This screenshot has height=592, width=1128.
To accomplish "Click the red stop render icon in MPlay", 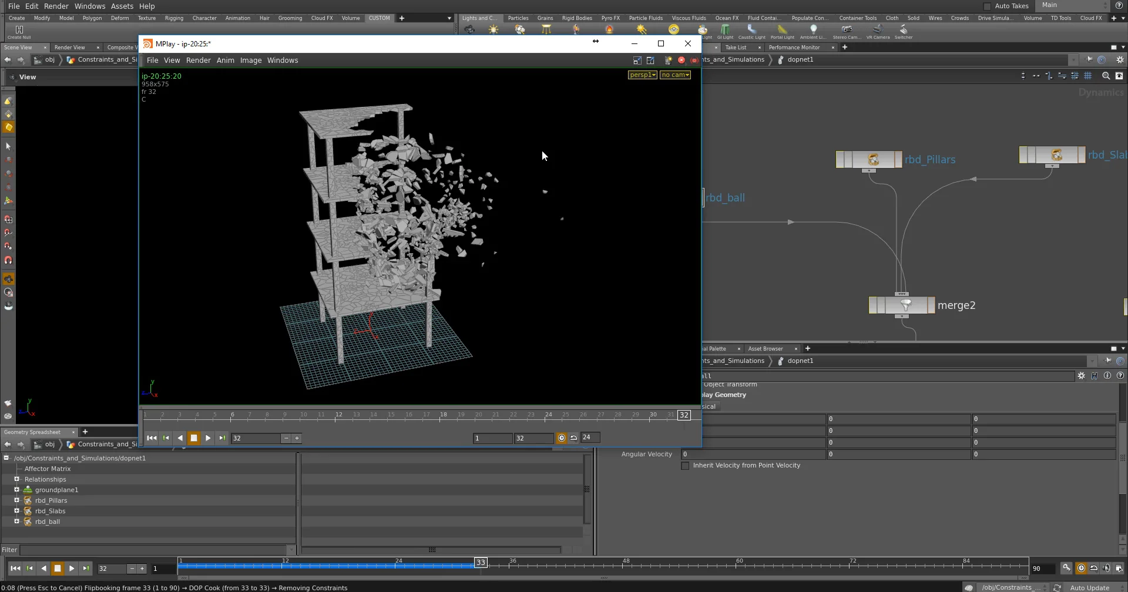I will (681, 60).
